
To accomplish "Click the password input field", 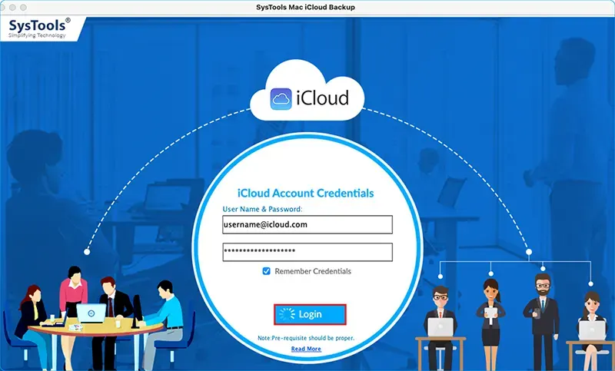I will pyautogui.click(x=307, y=252).
